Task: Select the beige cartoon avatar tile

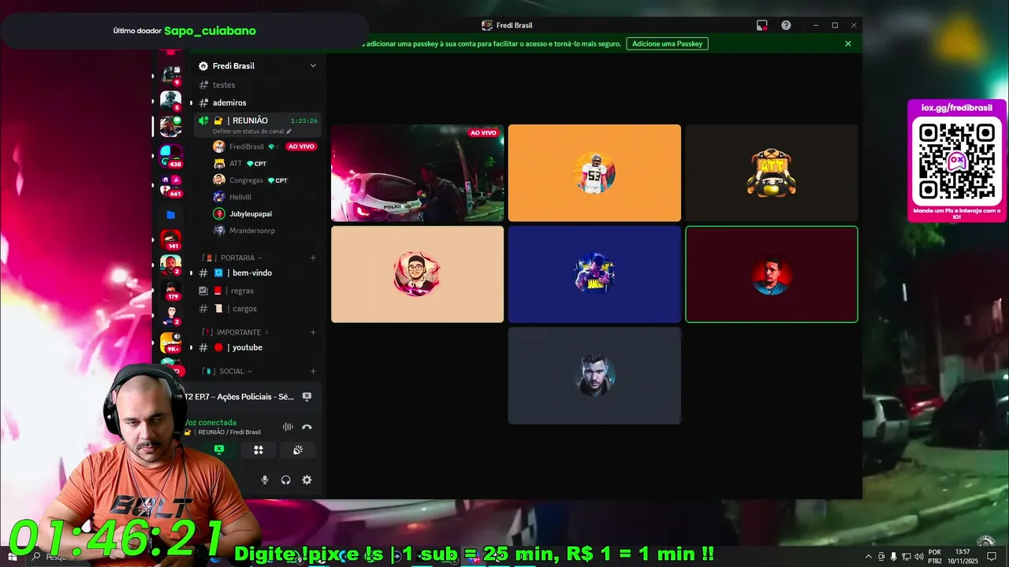Action: (x=417, y=274)
